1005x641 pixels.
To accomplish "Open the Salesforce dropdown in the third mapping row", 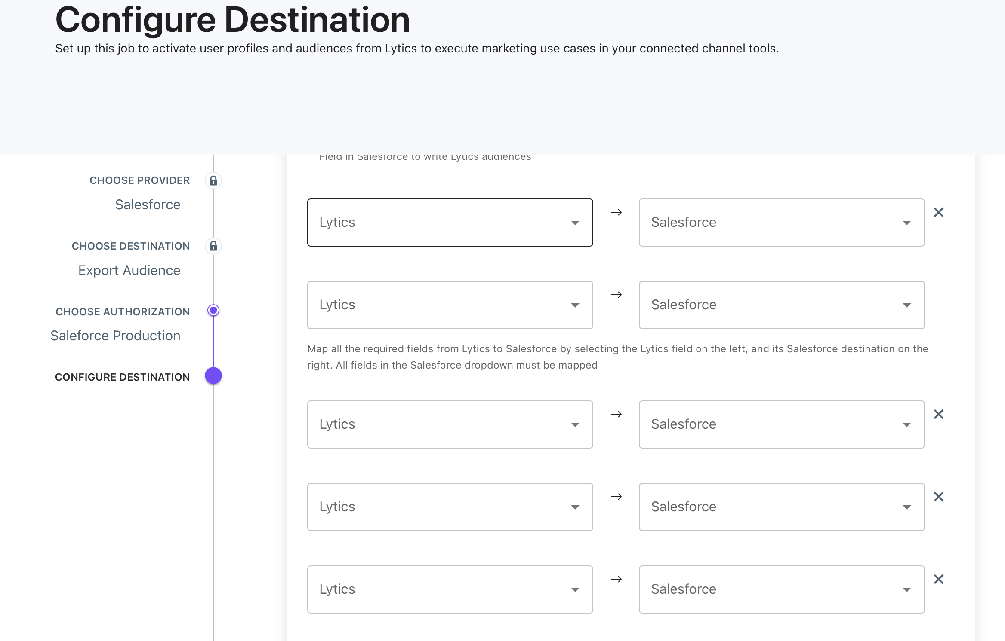I will point(782,424).
